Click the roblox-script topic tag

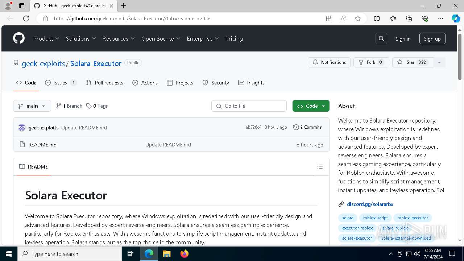click(x=375, y=218)
